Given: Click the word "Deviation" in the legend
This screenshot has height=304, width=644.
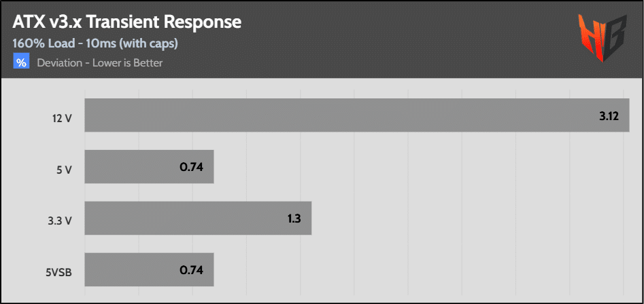Looking at the screenshot, I should coord(61,63).
